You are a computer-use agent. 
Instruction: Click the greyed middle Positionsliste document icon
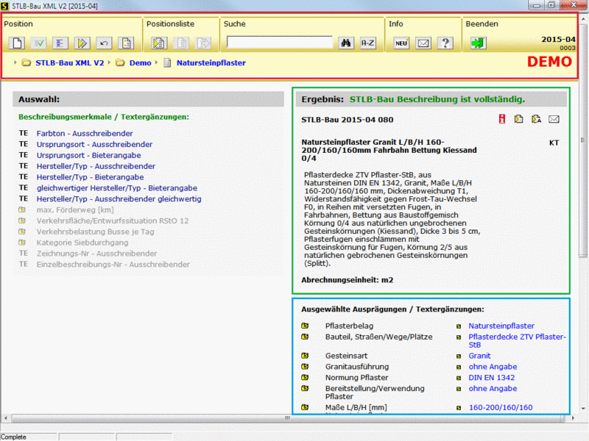(181, 43)
